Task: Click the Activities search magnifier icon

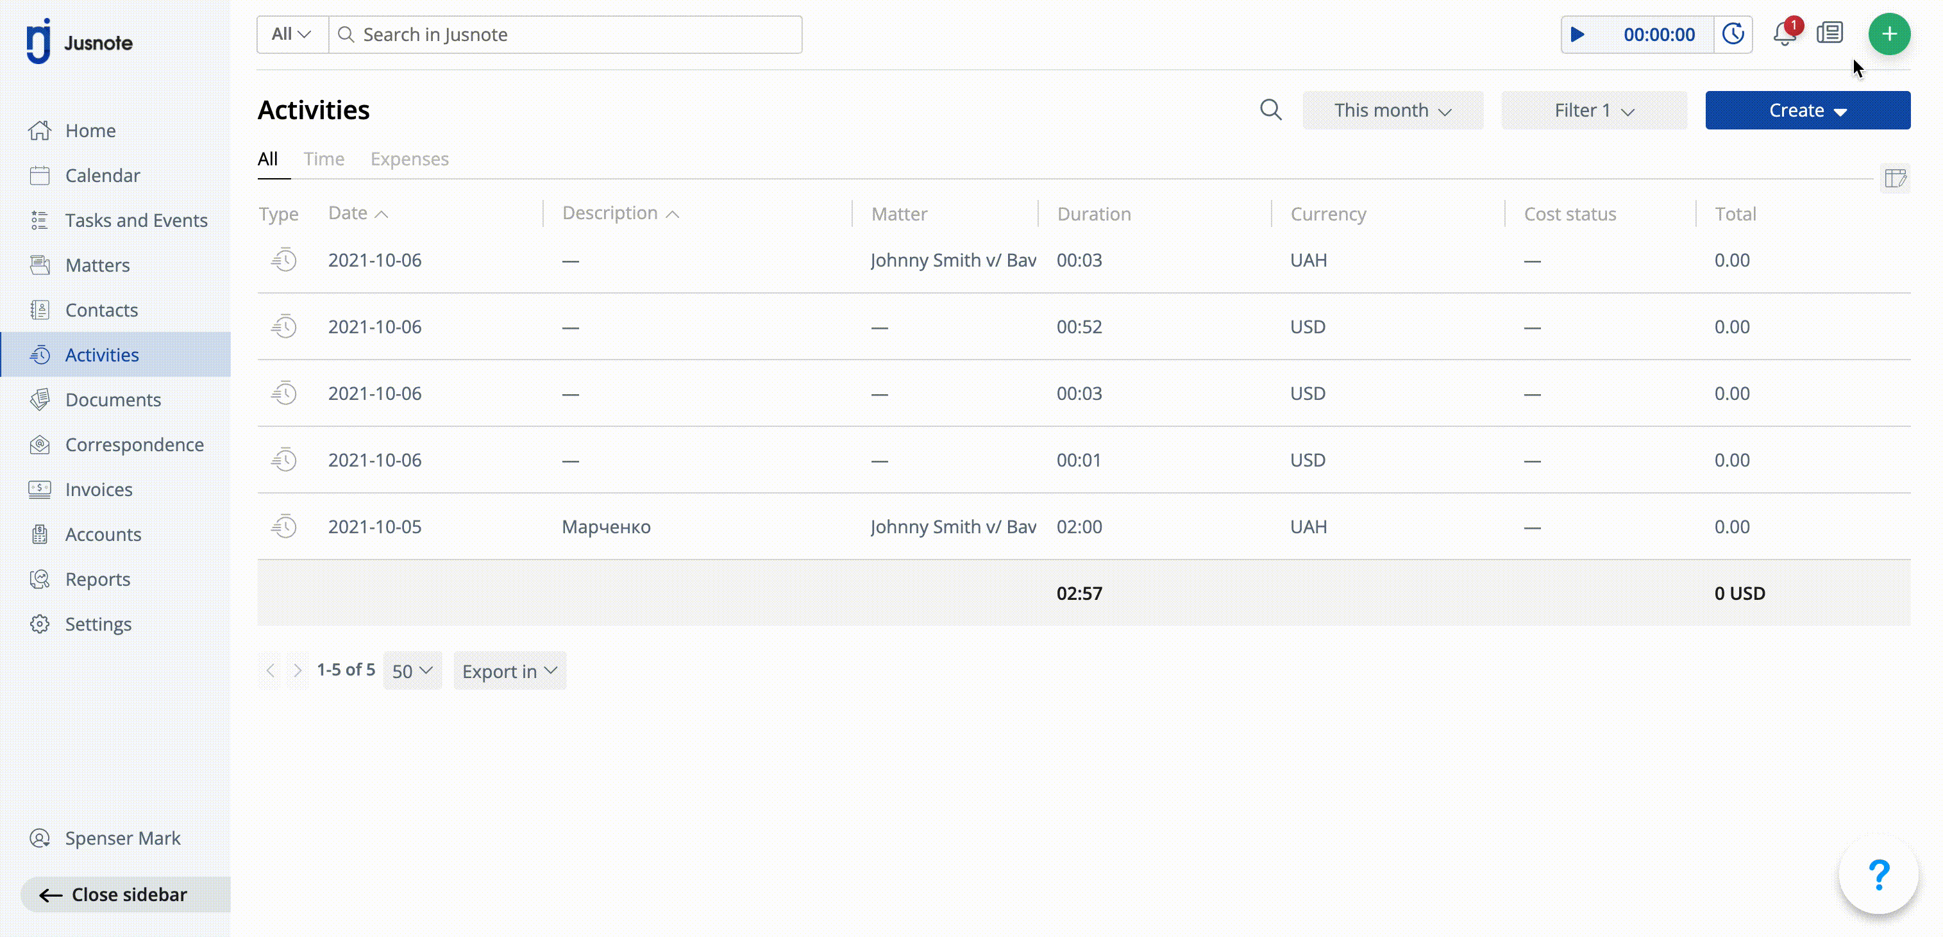Action: click(1271, 110)
